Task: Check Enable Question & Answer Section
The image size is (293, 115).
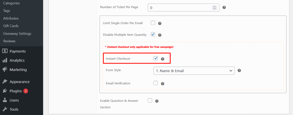Action: (x=150, y=100)
